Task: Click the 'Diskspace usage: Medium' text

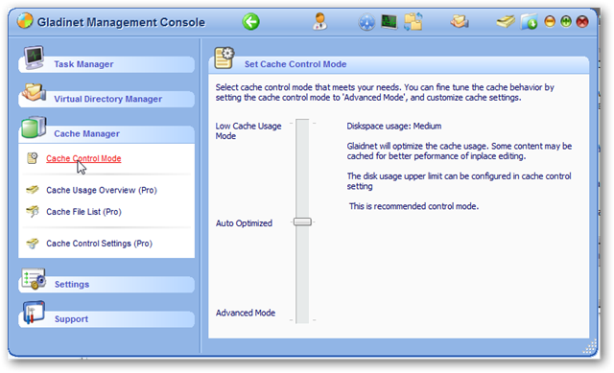Action: coord(394,126)
